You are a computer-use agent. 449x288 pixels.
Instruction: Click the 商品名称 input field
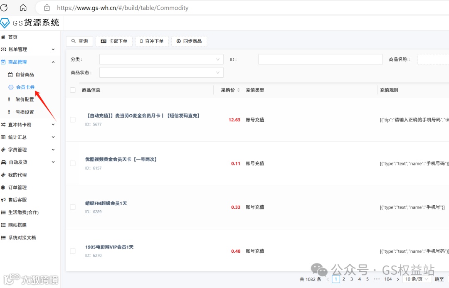[433, 59]
